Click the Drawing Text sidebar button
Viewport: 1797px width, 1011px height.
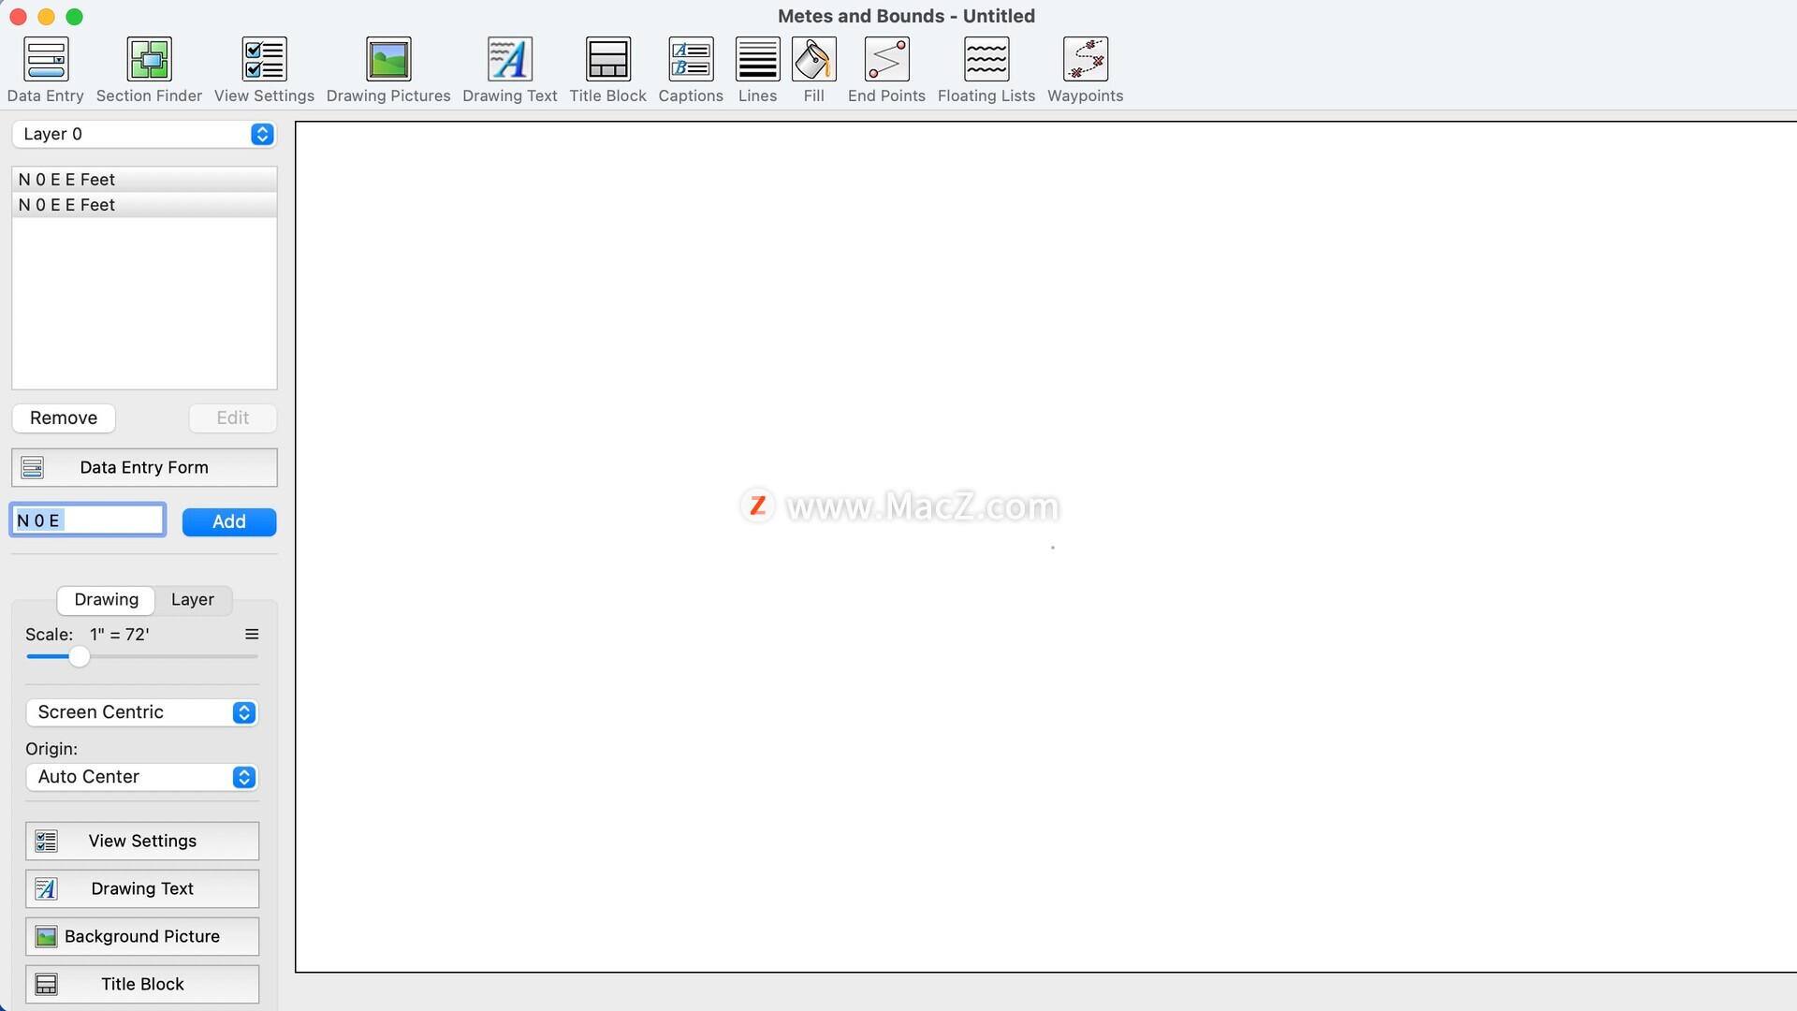[x=142, y=889]
